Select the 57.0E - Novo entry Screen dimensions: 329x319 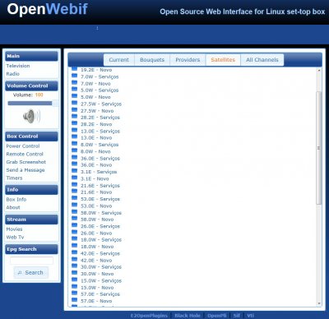tap(96, 301)
